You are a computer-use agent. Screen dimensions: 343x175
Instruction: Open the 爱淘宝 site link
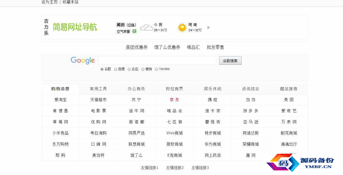pyautogui.click(x=60, y=100)
